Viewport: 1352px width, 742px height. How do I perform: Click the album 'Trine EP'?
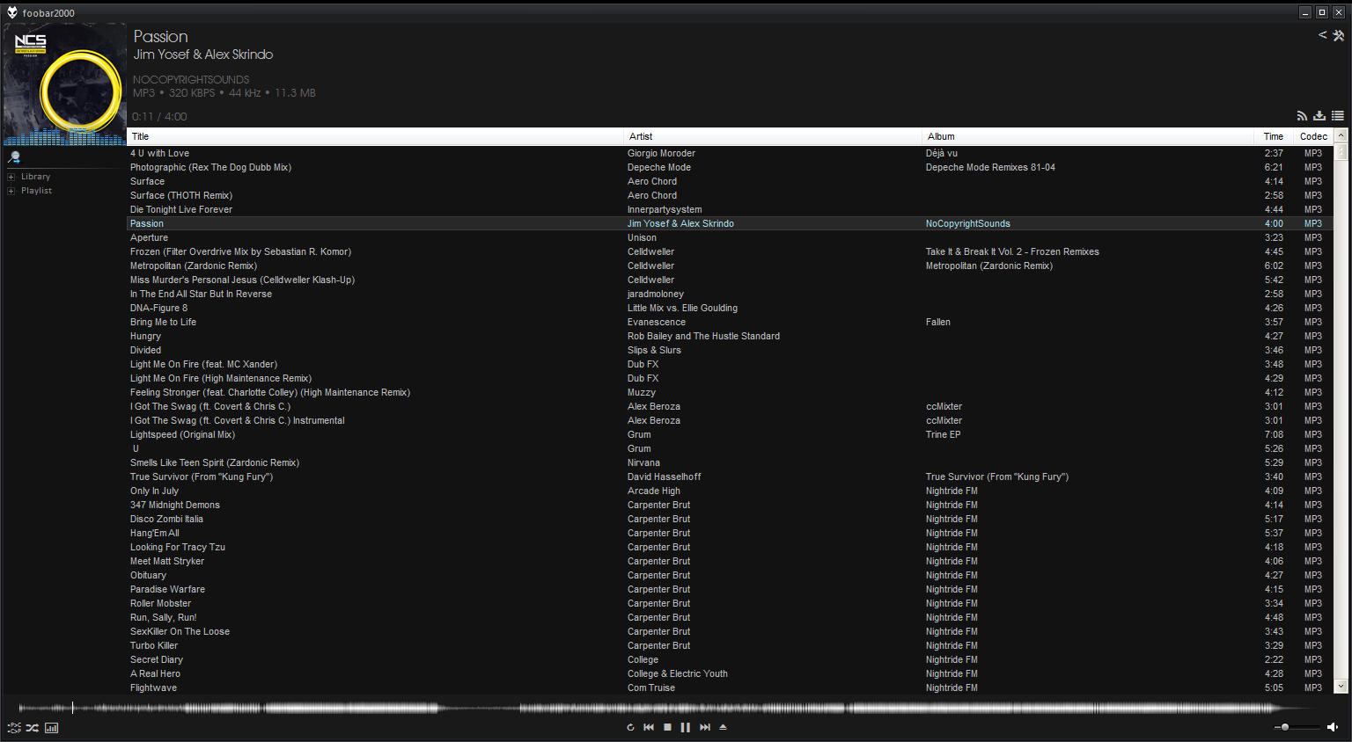(943, 434)
